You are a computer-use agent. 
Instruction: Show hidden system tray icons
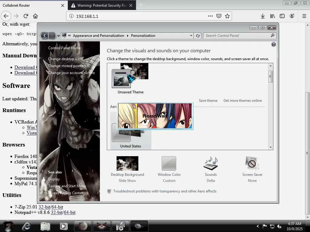point(258,226)
